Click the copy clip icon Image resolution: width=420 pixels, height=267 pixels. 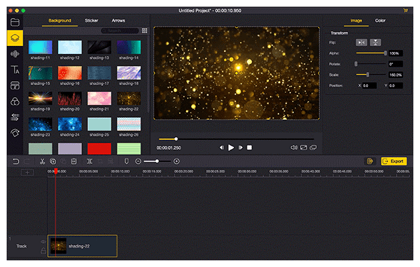click(53, 161)
